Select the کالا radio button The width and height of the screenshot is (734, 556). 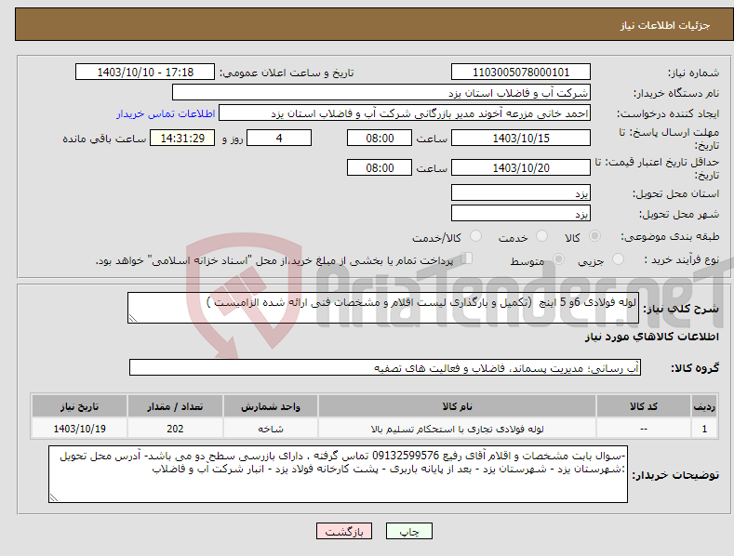594,236
